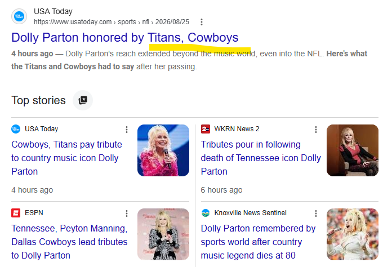392x267 pixels.
Task: Click the Top stories collection icon
Action: (x=83, y=100)
